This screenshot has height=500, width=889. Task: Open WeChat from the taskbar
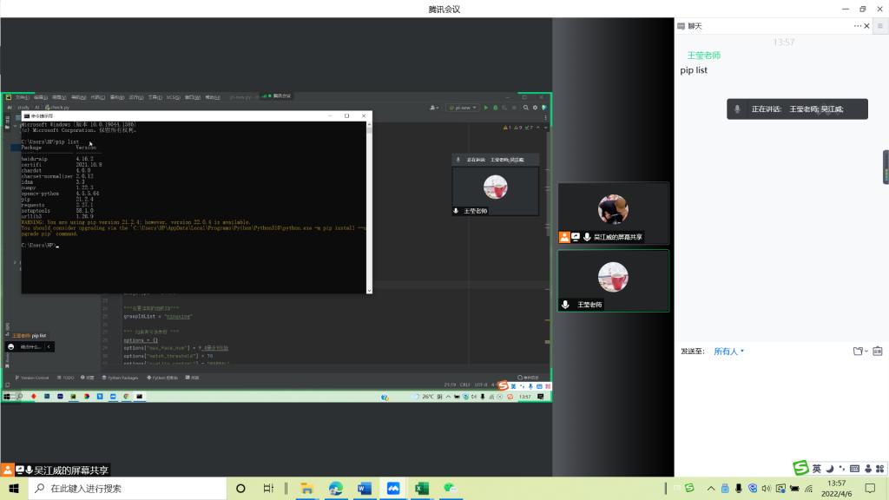(450, 489)
